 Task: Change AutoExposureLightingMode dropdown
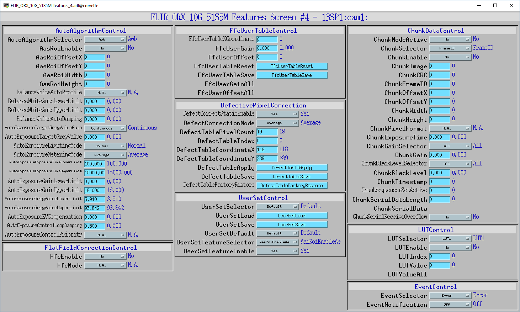click(x=105, y=146)
